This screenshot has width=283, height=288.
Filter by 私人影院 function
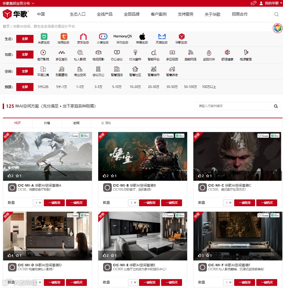(x=80, y=55)
